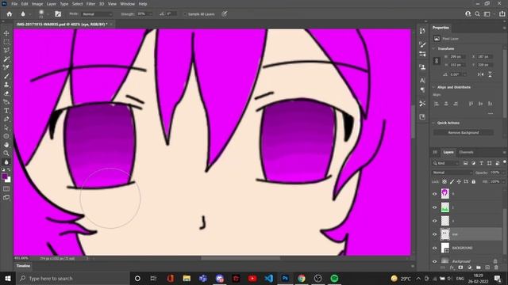Screen dimensions: 508x285
Task: Select the Rectangular Marquee tool
Action: [x=6, y=42]
